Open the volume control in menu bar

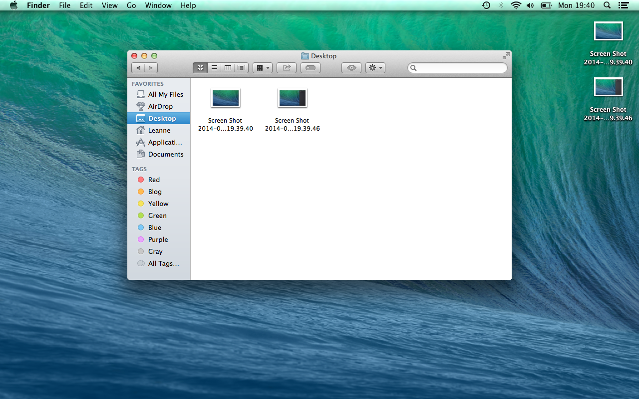point(530,5)
